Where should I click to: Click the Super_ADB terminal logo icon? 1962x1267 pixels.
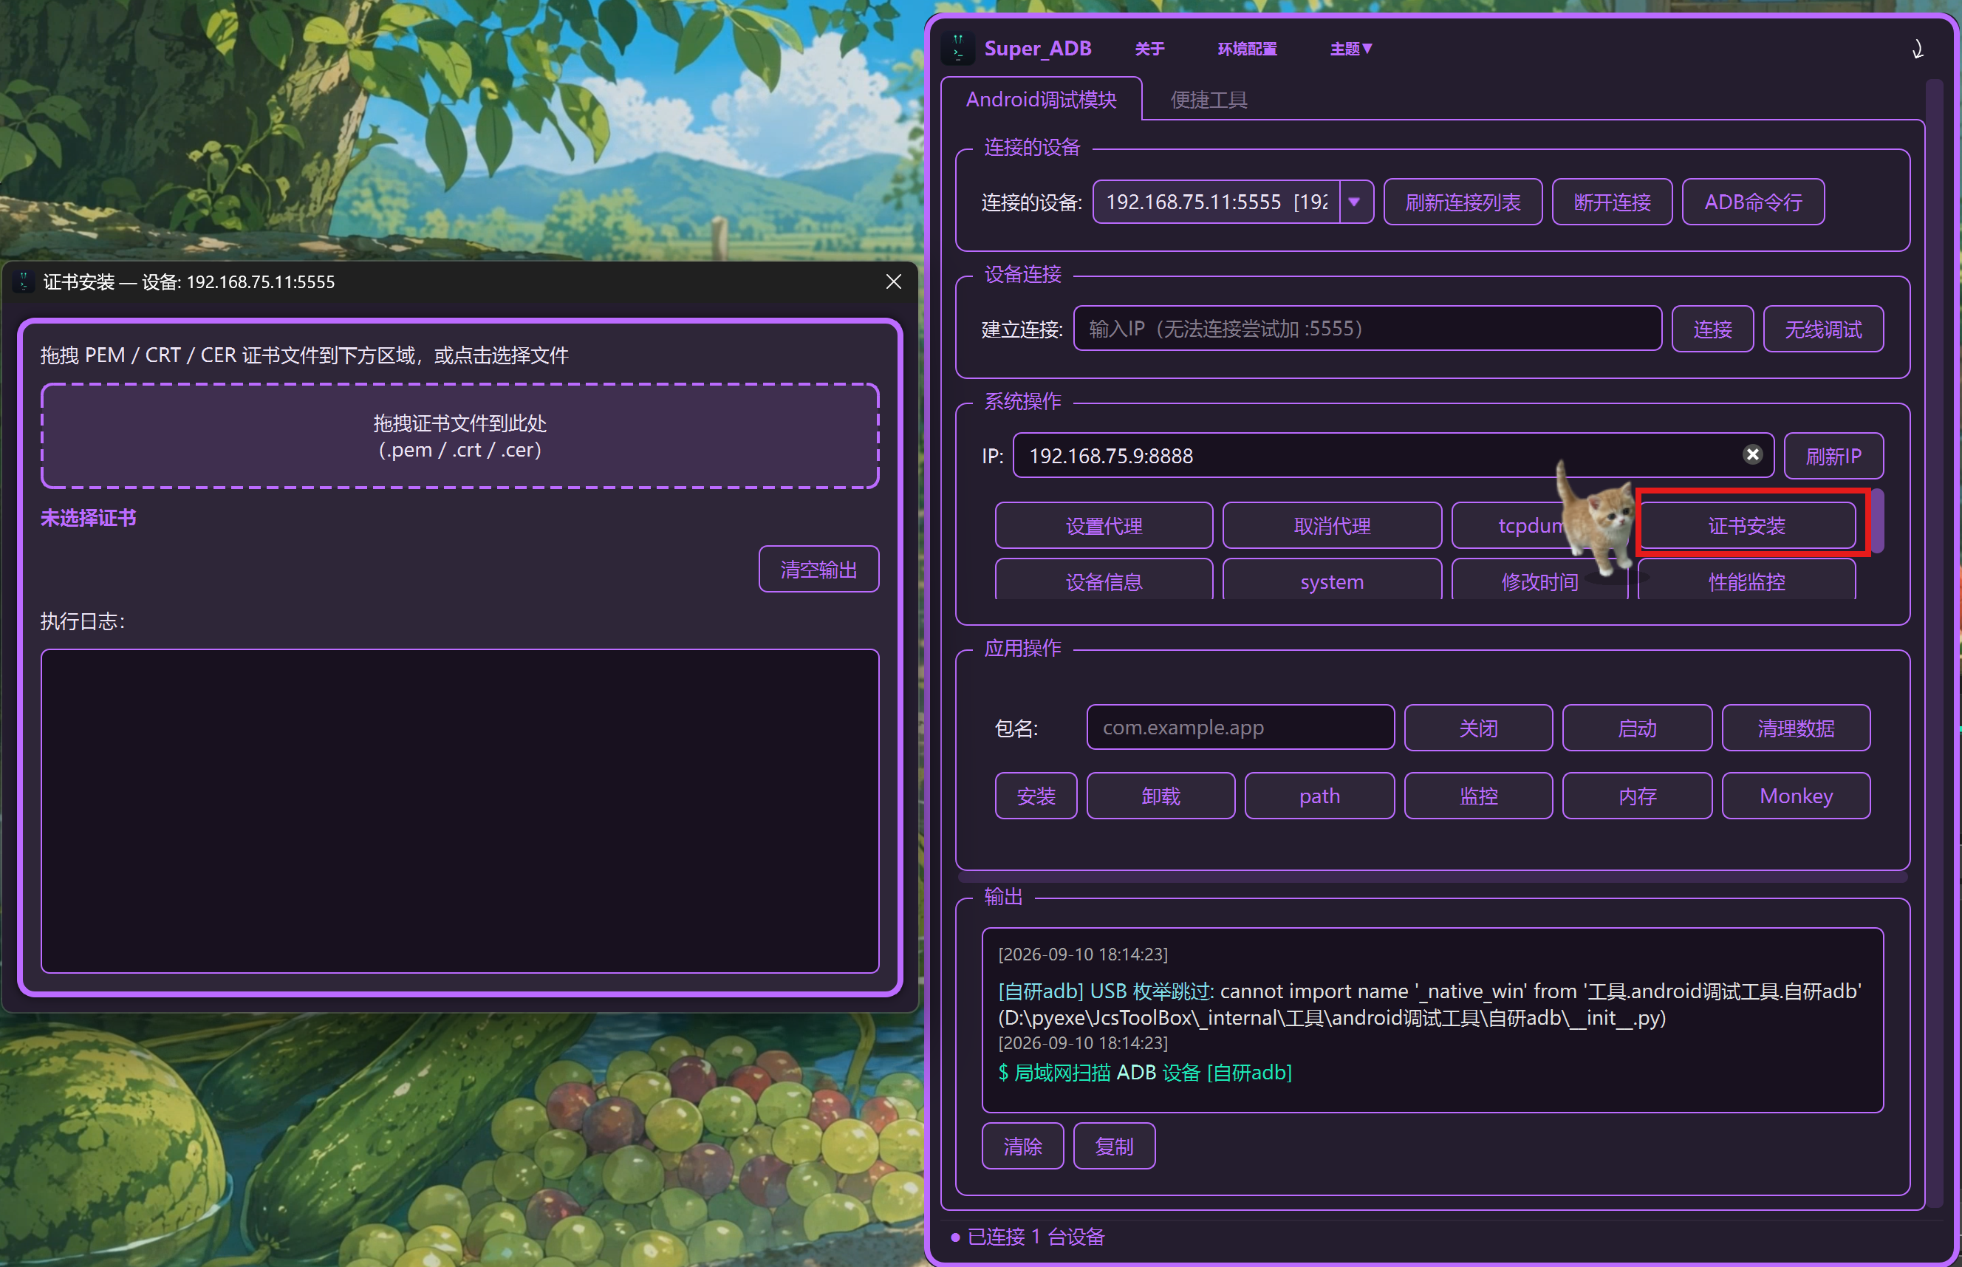coord(957,49)
